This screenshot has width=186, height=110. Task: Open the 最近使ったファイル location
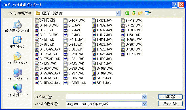click(x=17, y=26)
